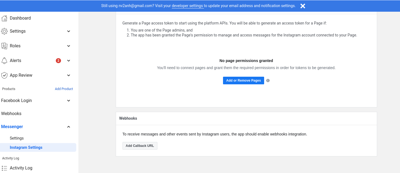The height and width of the screenshot is (173, 400).
Task: Dismiss the blue email notification banner
Action: [303, 6]
